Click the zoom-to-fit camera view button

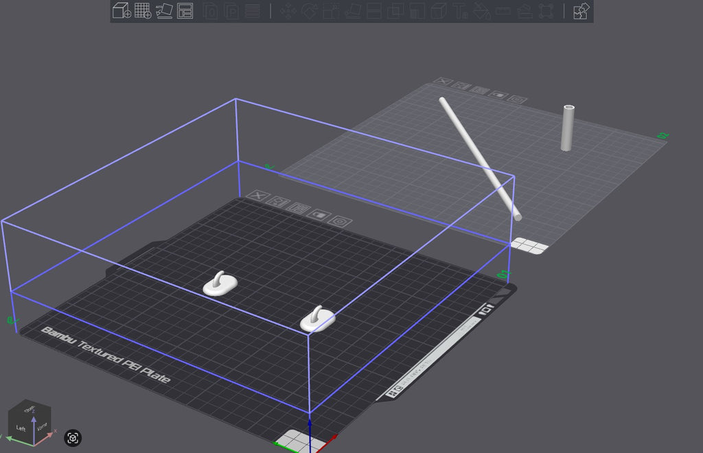(x=73, y=438)
